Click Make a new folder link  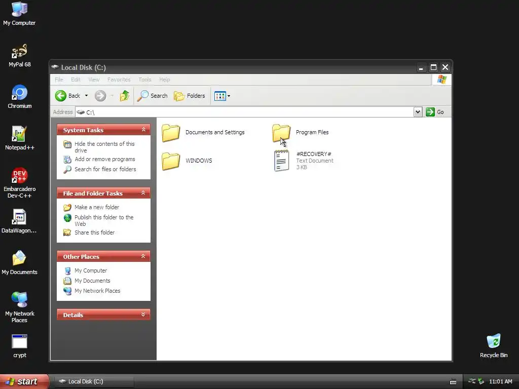click(x=97, y=207)
